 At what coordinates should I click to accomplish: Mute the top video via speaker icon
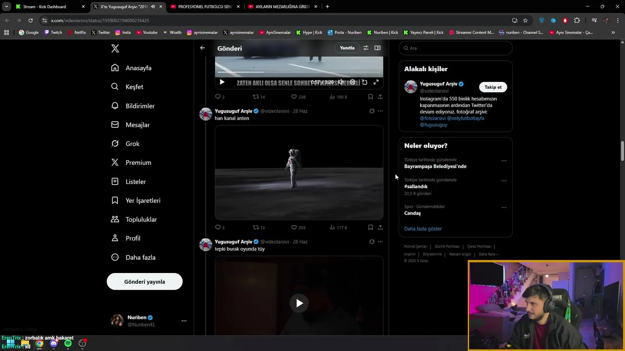click(x=341, y=82)
